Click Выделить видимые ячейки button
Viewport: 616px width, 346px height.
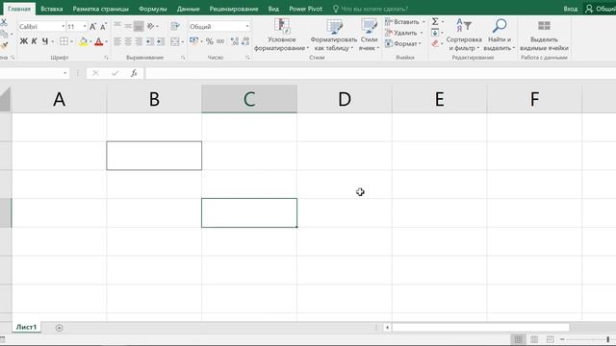pyautogui.click(x=544, y=36)
